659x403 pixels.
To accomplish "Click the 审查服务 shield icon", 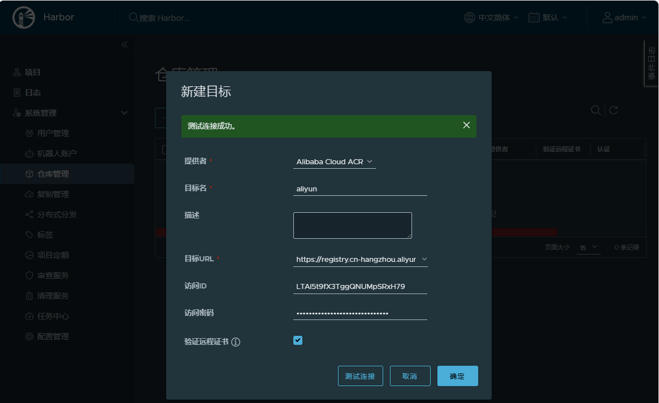I will point(29,275).
